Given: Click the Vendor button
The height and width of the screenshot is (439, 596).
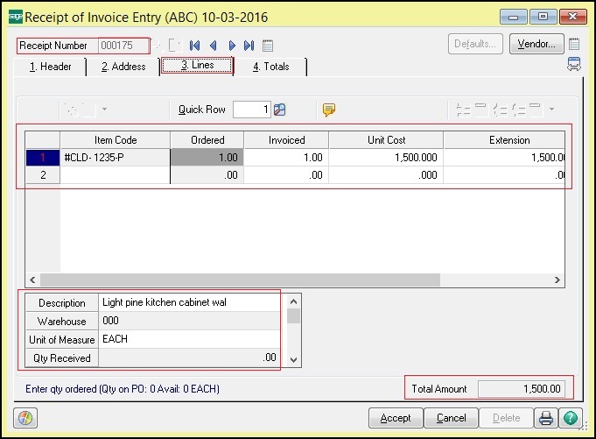Looking at the screenshot, I should pos(536,44).
